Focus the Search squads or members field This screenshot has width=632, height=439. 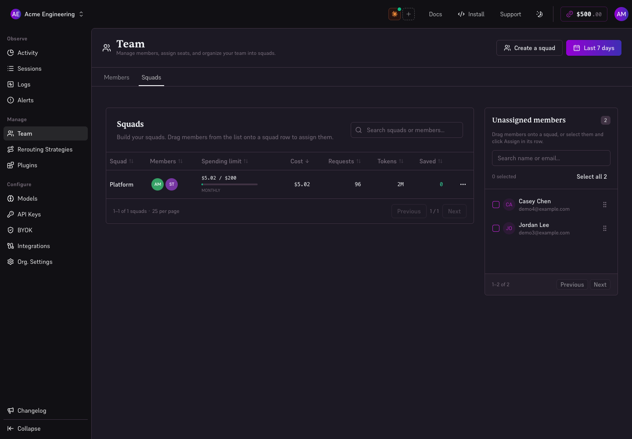pos(407,130)
